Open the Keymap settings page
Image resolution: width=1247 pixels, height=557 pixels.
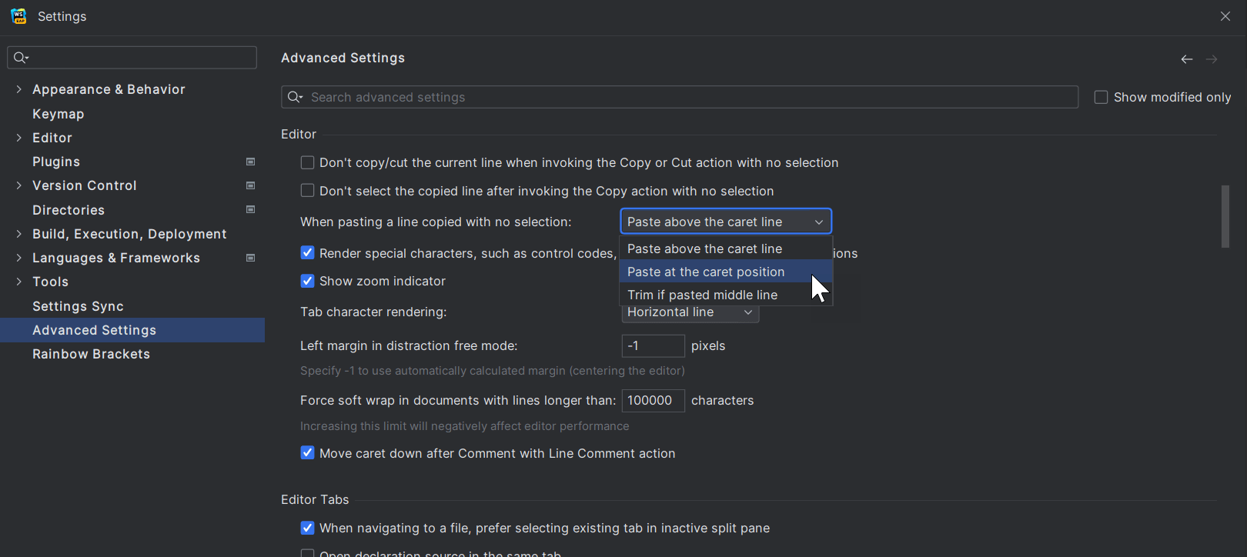pos(58,114)
